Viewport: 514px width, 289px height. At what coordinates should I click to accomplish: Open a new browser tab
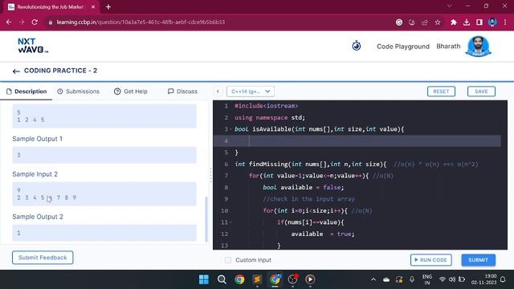(x=108, y=6)
